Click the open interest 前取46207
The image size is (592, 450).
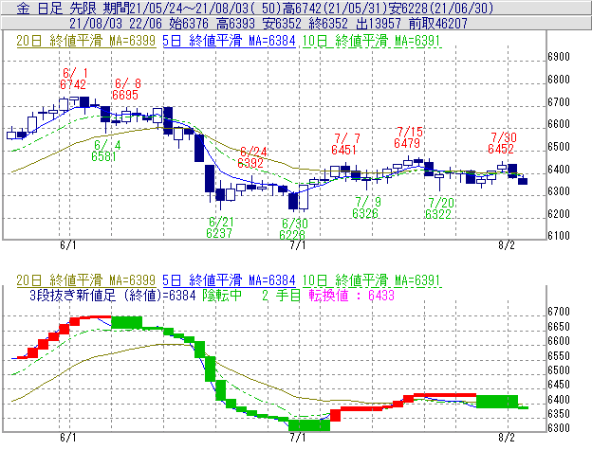438,24
